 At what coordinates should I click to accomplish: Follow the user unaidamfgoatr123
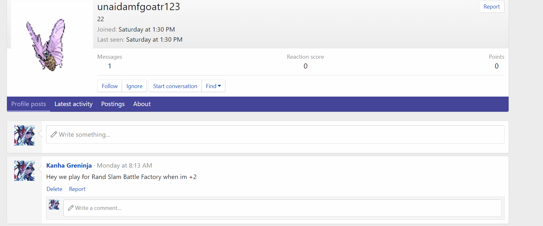pos(109,86)
